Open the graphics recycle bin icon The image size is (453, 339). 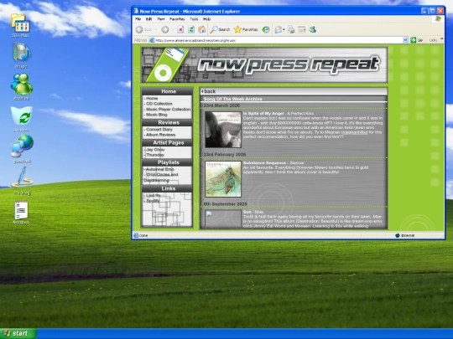click(x=21, y=119)
